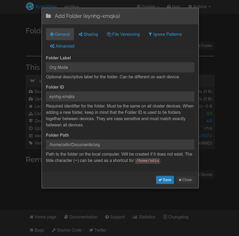
Task: Switch to the Sharing tab
Action: pos(88,34)
